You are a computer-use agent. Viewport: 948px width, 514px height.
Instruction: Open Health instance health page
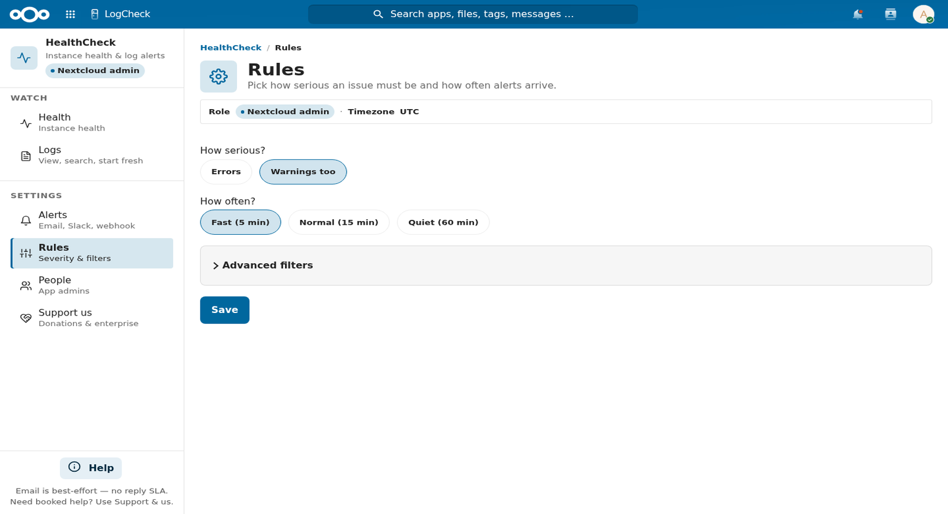tap(92, 123)
